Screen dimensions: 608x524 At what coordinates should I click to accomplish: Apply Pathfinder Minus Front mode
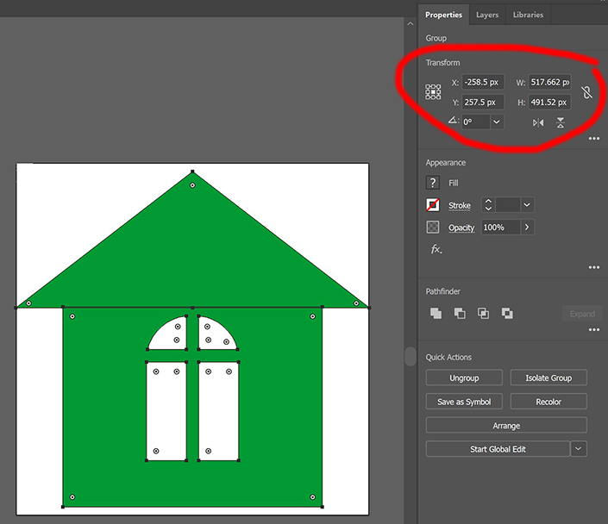(x=459, y=314)
